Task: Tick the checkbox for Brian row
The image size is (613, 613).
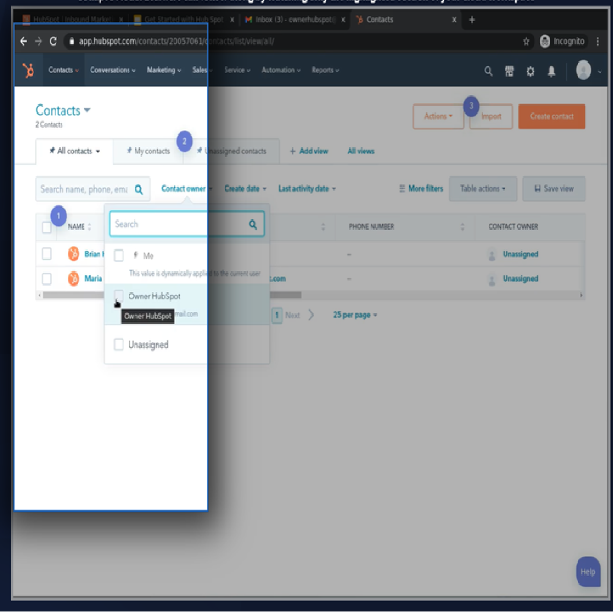Action: point(47,254)
